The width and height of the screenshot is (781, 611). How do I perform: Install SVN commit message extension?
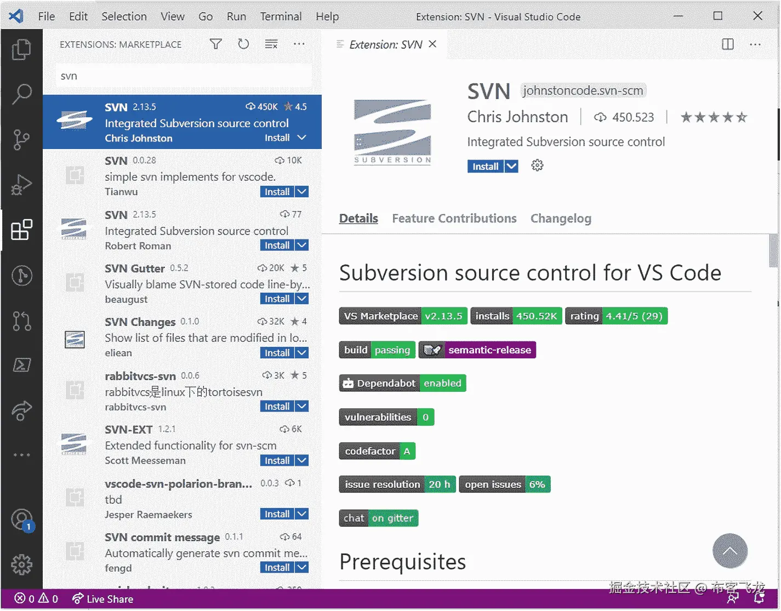click(277, 568)
